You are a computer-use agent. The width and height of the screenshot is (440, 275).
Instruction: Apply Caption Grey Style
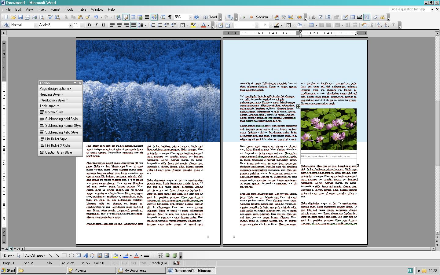pyautogui.click(x=61, y=152)
